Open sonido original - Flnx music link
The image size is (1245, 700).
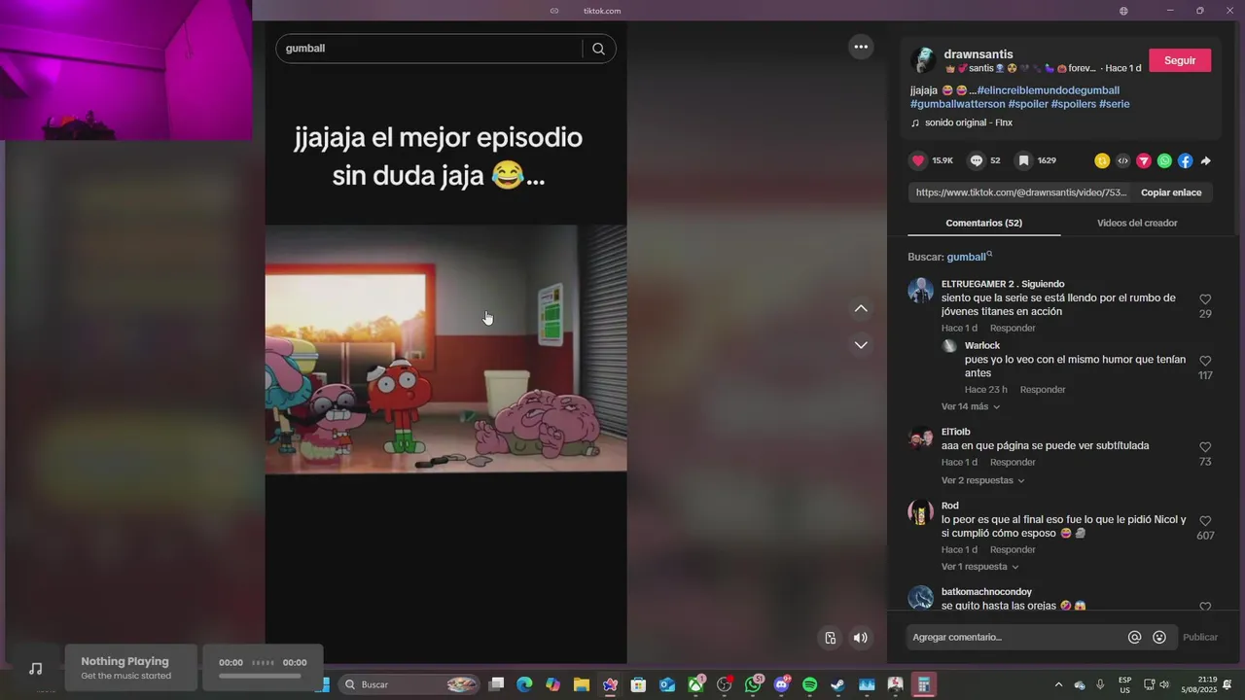click(967, 123)
